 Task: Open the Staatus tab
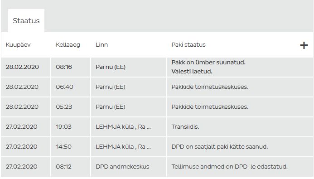[26, 21]
